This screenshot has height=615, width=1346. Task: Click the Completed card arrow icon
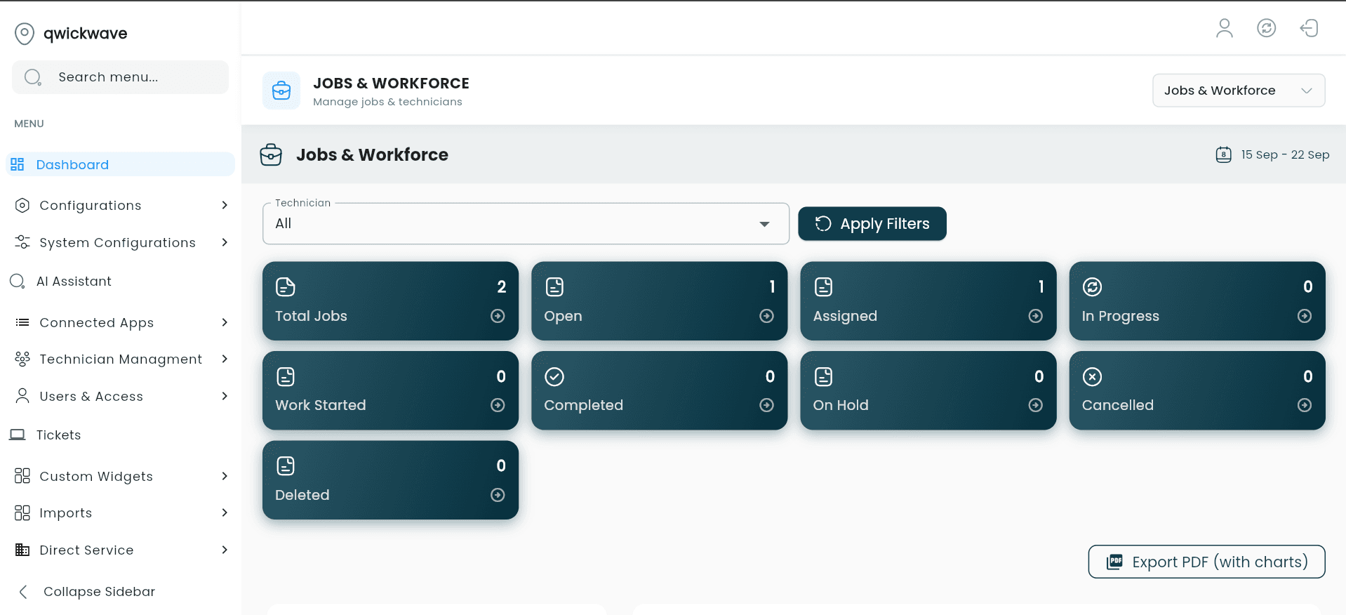(766, 405)
